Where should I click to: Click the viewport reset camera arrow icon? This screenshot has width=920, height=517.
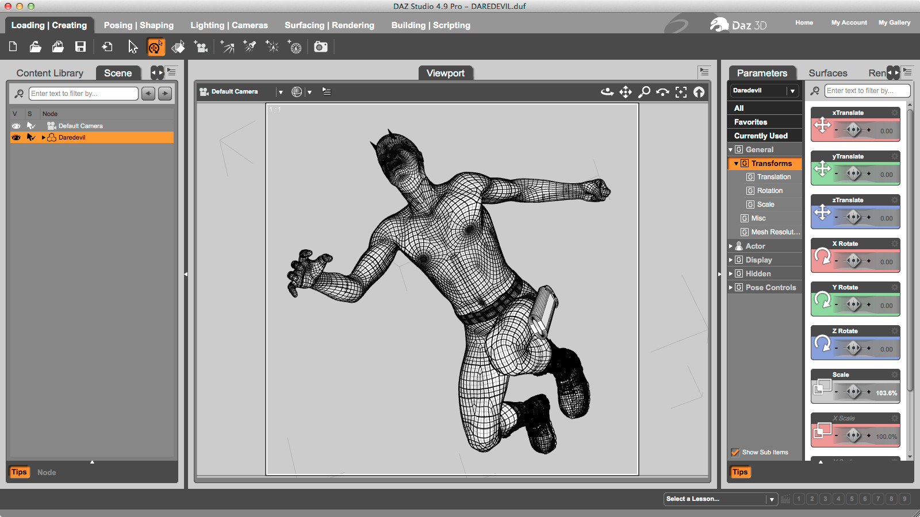pyautogui.click(x=699, y=91)
